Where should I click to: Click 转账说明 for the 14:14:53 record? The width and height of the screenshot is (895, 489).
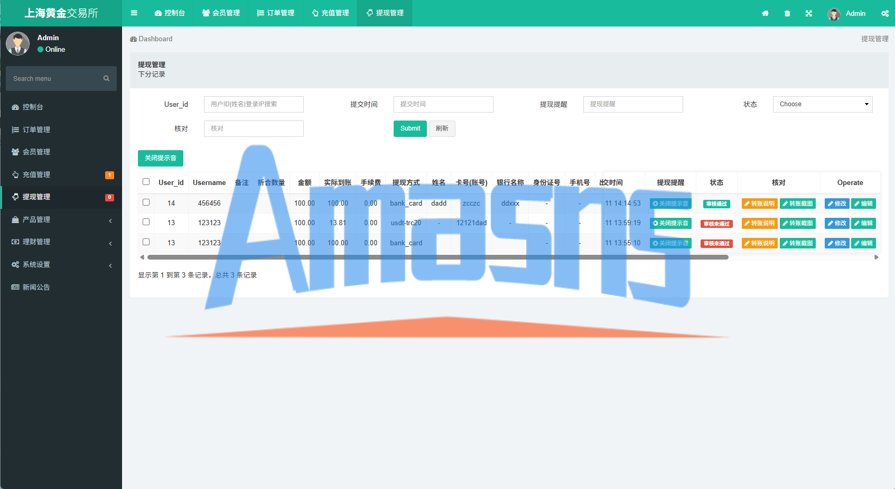pyautogui.click(x=760, y=204)
